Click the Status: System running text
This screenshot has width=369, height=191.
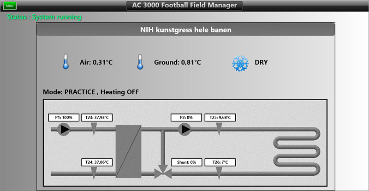tap(44, 17)
